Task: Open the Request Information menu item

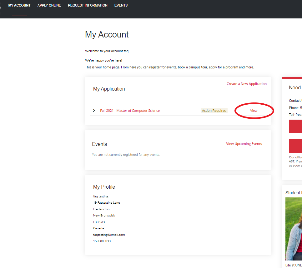Action: (x=88, y=6)
